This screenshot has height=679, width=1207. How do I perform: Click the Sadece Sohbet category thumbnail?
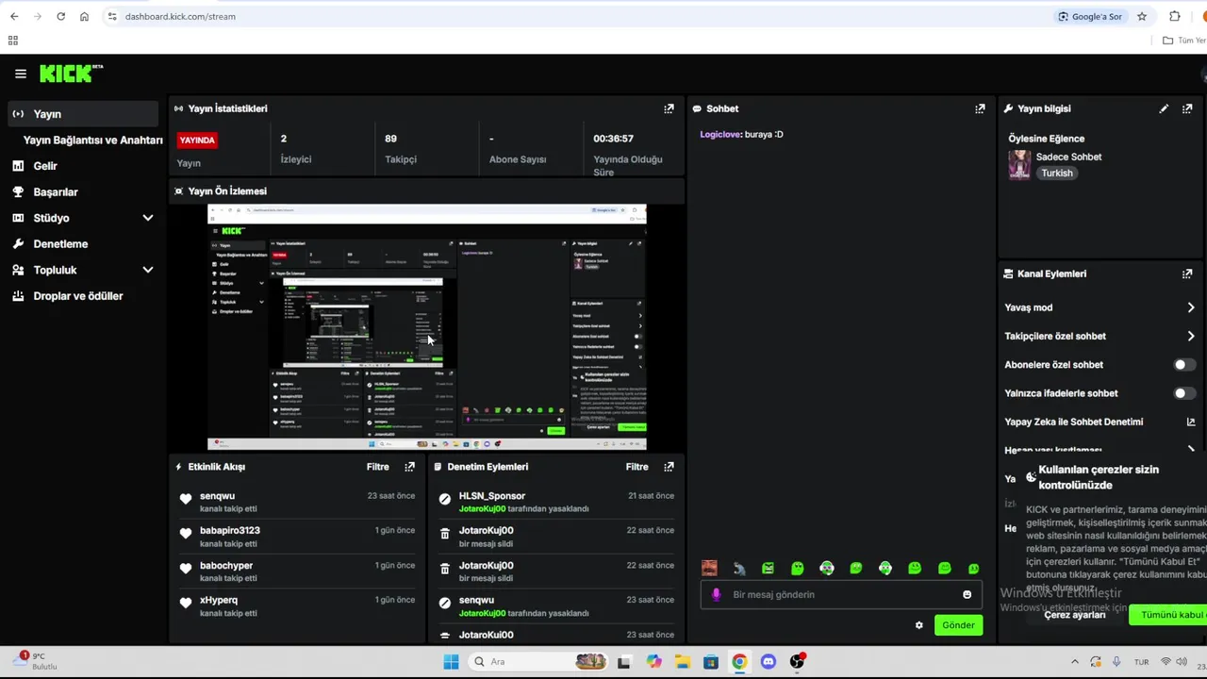pos(1019,164)
